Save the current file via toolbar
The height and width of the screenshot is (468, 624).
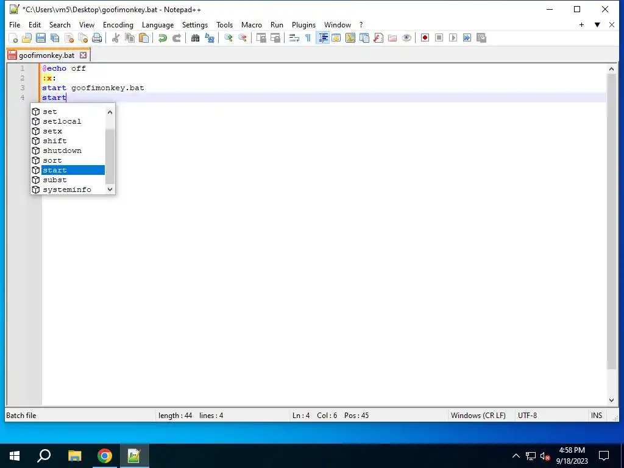[x=41, y=38]
